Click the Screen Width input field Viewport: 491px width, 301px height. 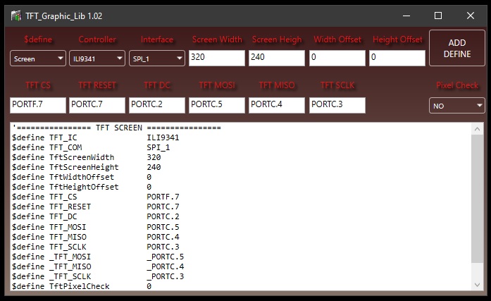217,59
